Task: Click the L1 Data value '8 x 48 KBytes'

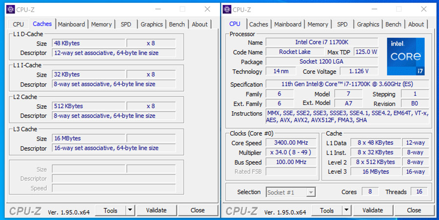Action: 376,143
